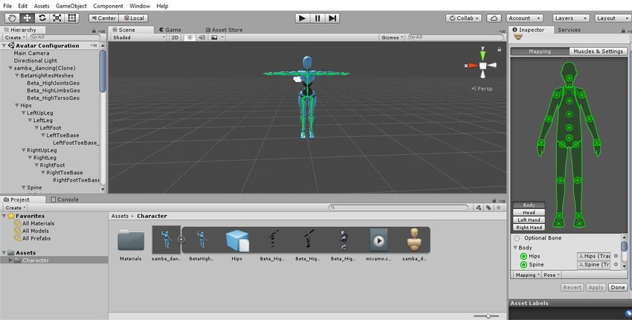Screen dimensions: 632x320
Task: Toggle Center pivot mode
Action: [103, 18]
